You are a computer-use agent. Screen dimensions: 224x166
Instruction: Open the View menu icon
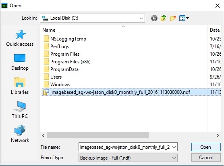tap(184, 18)
